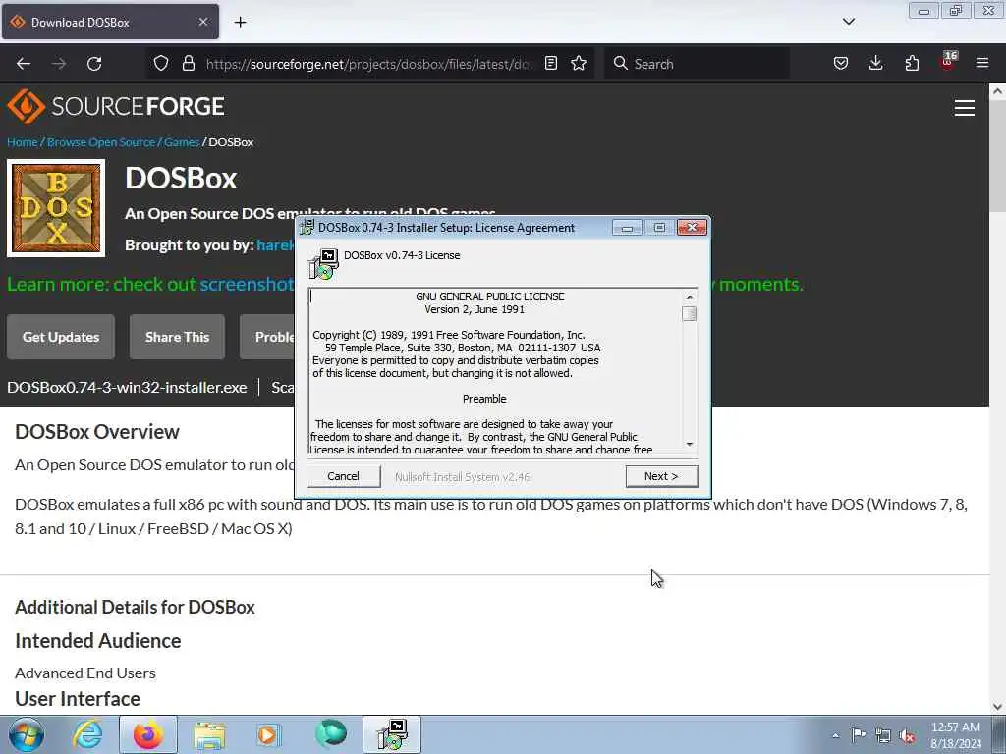This screenshot has height=754, width=1006.
Task: Click the green screenshots link text
Action: click(x=247, y=284)
